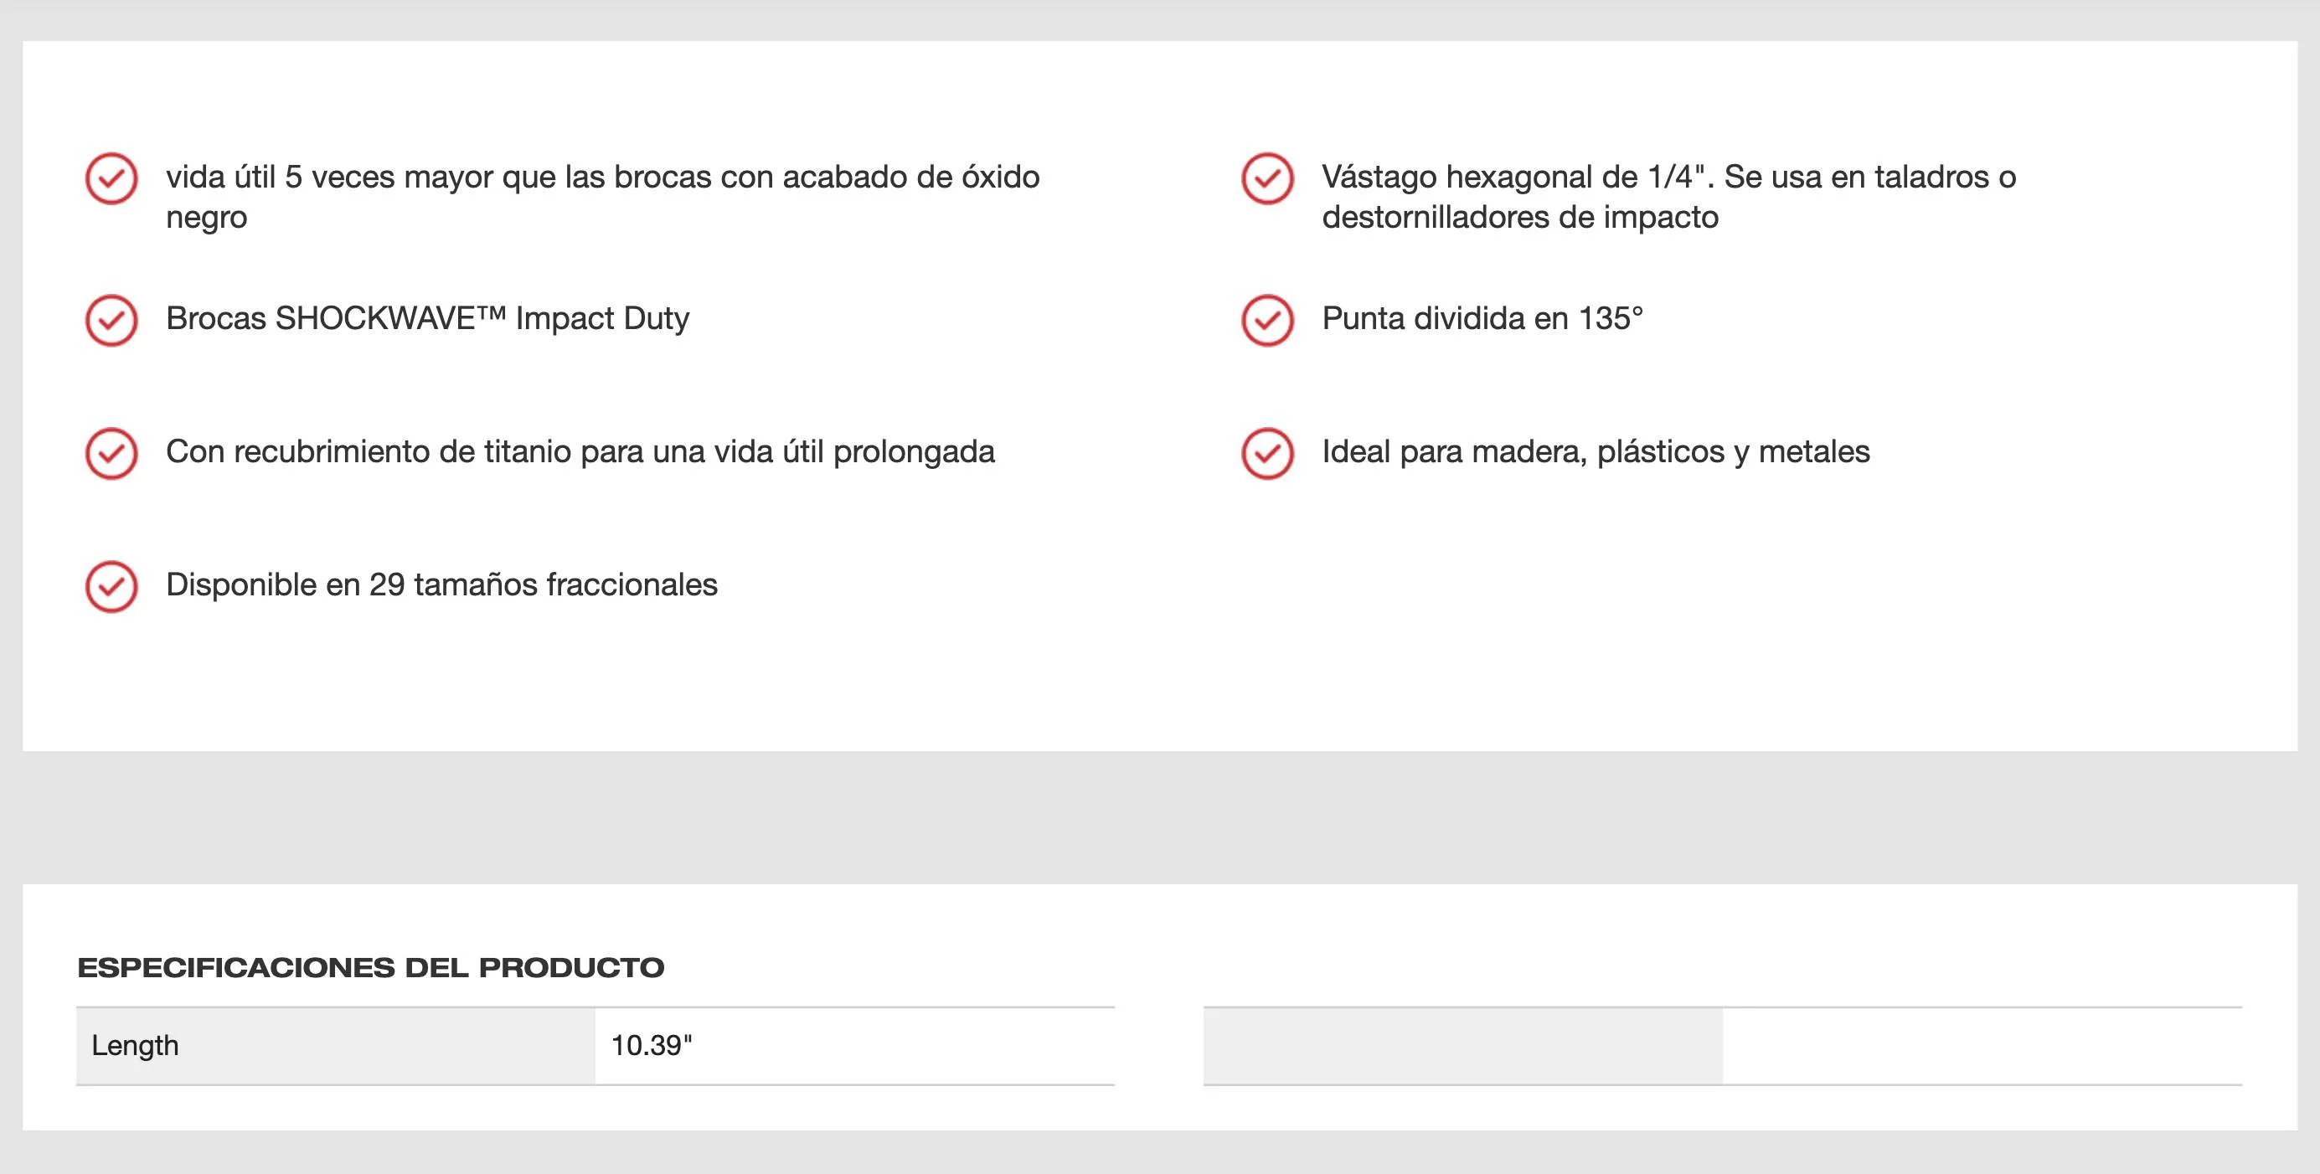Click checkmark icon beside Vástago hexagonal
This screenshot has height=1174, width=2320.
tap(1267, 178)
